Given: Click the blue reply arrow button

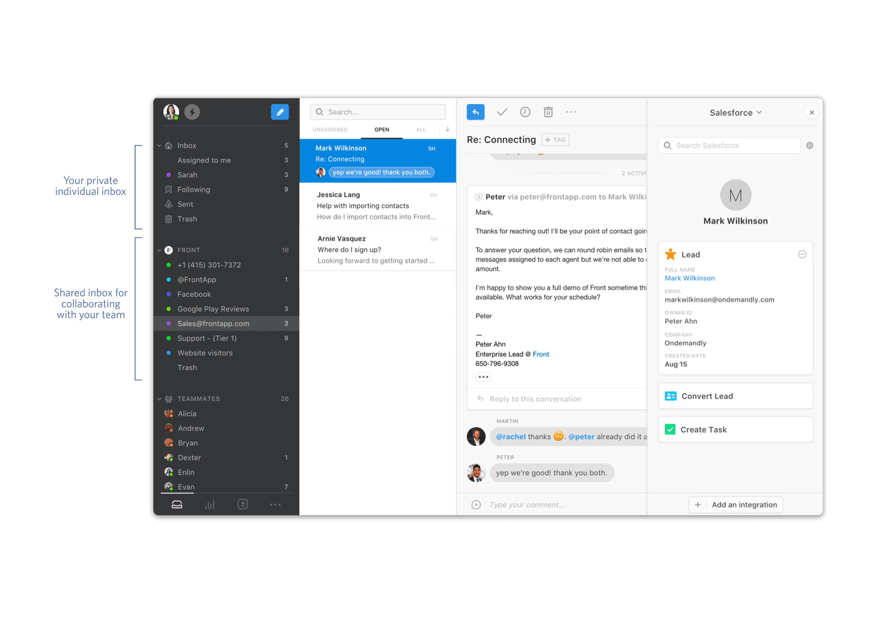Looking at the screenshot, I should pyautogui.click(x=476, y=112).
